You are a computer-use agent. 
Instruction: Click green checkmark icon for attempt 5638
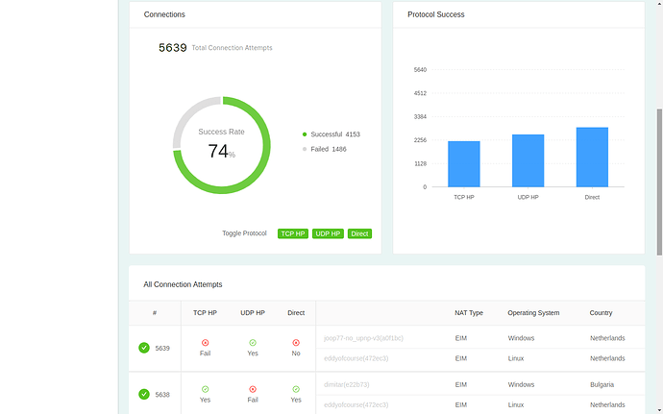coord(144,394)
